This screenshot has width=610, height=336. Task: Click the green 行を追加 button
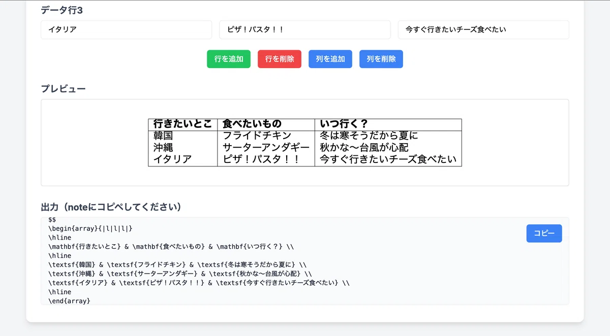(x=229, y=59)
